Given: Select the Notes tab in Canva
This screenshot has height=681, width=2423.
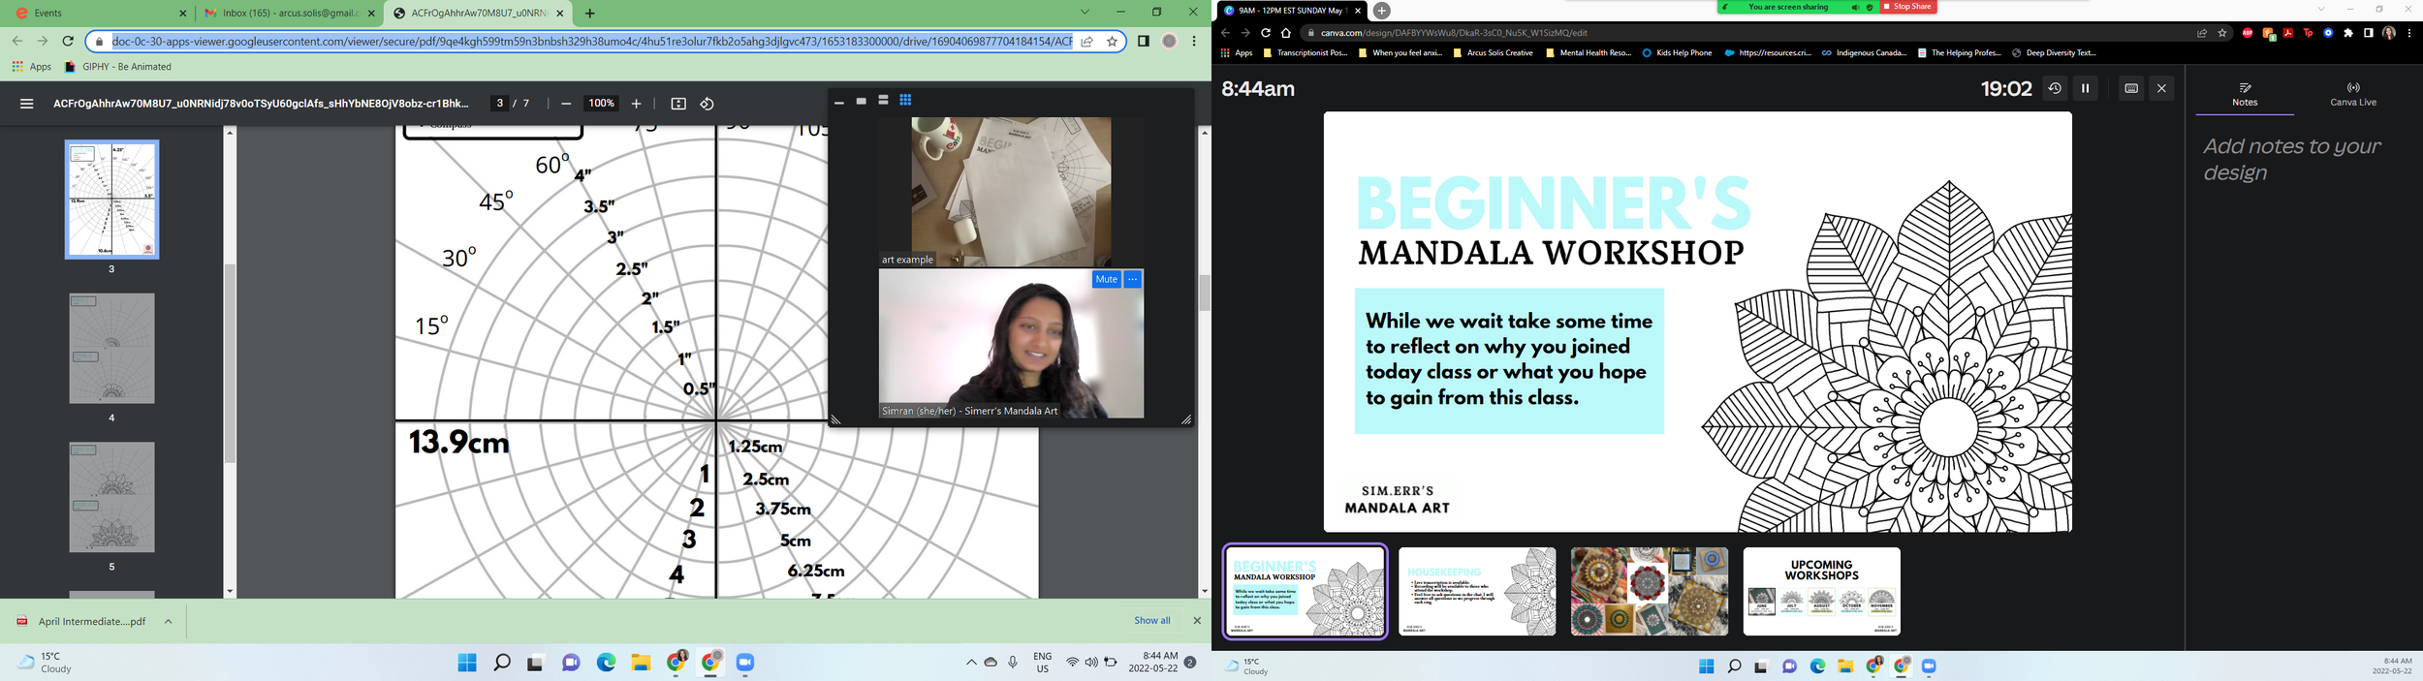Looking at the screenshot, I should pyautogui.click(x=2245, y=95).
